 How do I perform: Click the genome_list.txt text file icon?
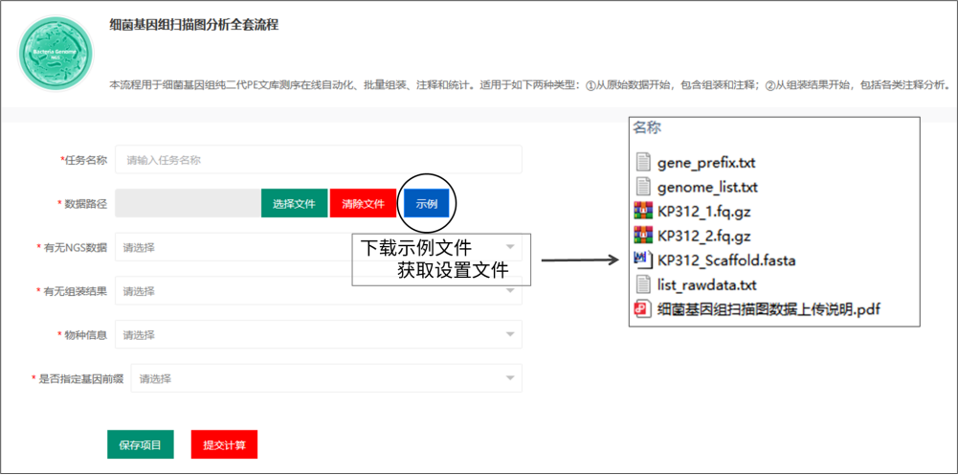tap(643, 187)
